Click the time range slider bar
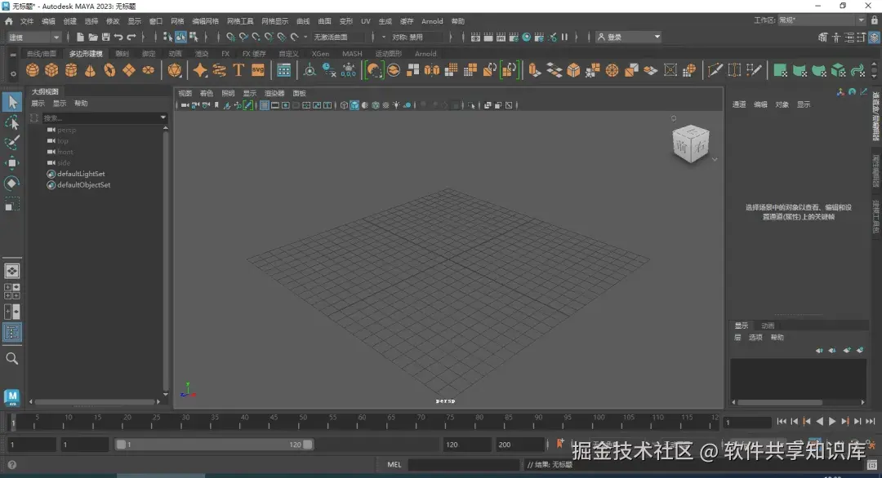The image size is (882, 478). pos(214,445)
